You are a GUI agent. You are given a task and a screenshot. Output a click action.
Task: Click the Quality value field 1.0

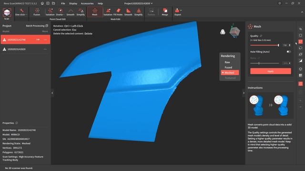coord(285,45)
